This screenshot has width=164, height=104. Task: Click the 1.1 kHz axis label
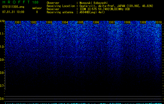pos(2,34)
